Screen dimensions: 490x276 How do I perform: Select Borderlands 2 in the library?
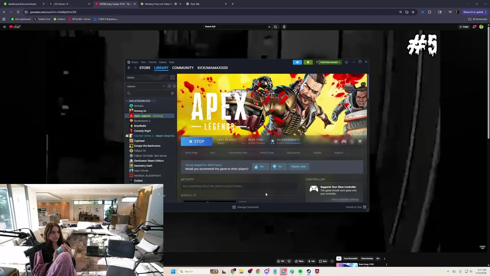pos(142,121)
